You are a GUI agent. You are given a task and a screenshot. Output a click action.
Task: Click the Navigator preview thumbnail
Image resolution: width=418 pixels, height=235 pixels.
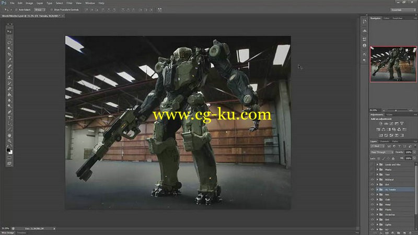tap(393, 64)
